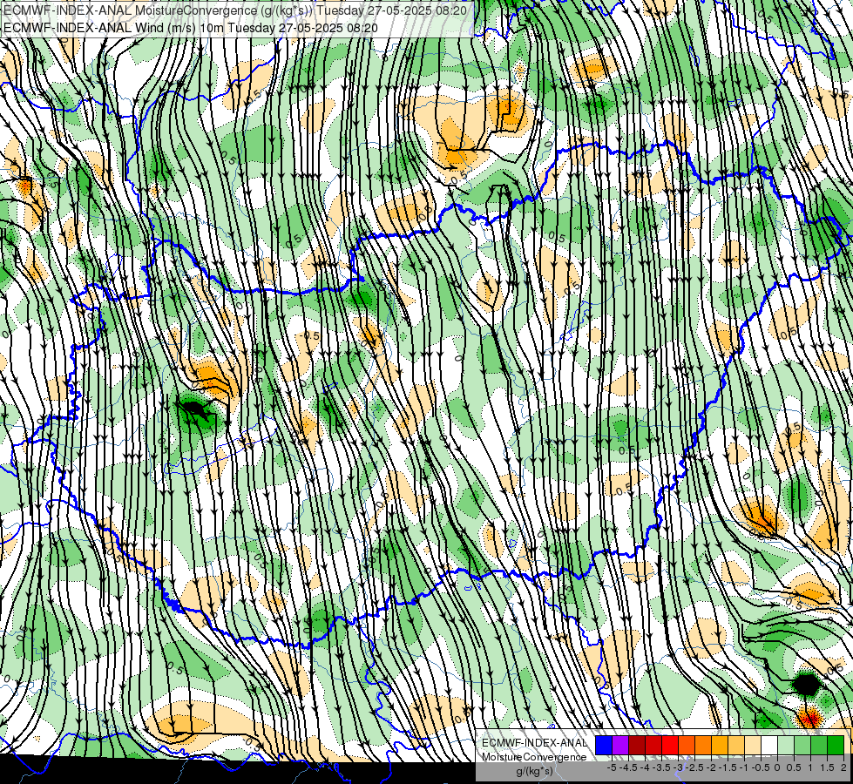This screenshot has height=784, width=853.
Task: Select the medium green swatch between 1 and 1.5
Action: [x=819, y=745]
